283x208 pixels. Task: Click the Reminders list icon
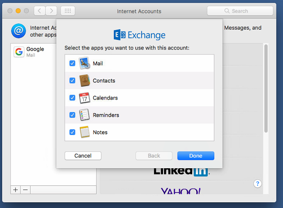[x=84, y=115]
